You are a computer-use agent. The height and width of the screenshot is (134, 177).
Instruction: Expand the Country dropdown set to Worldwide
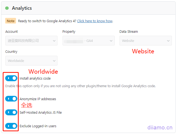pos(28,61)
